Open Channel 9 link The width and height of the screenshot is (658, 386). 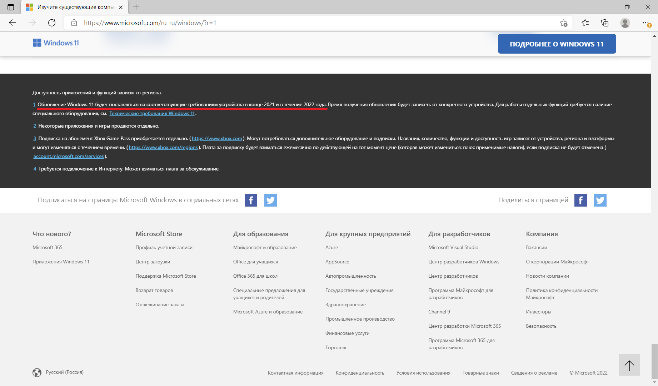pos(439,312)
